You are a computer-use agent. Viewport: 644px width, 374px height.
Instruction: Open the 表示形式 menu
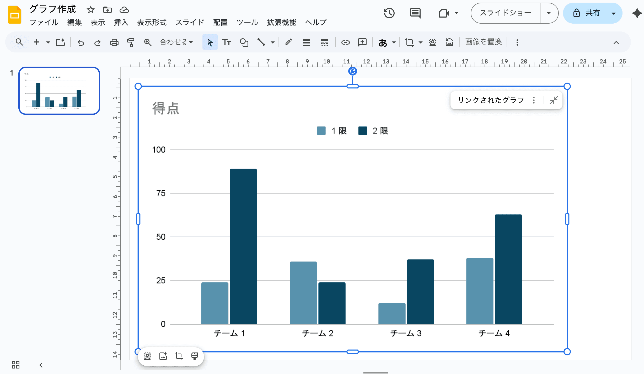[x=152, y=23]
